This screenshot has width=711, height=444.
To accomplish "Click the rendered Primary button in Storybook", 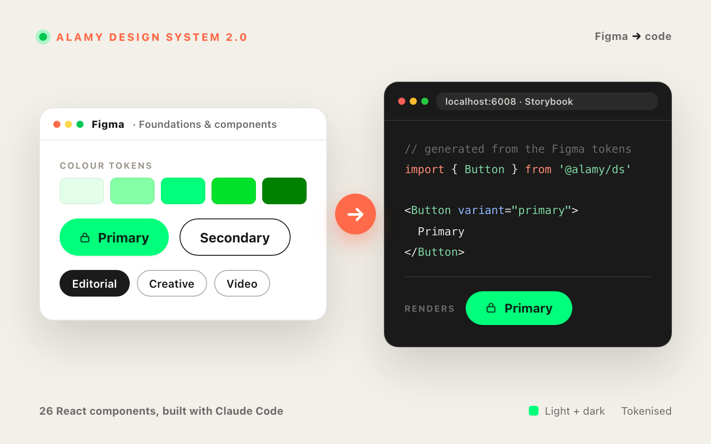I will click(x=519, y=308).
